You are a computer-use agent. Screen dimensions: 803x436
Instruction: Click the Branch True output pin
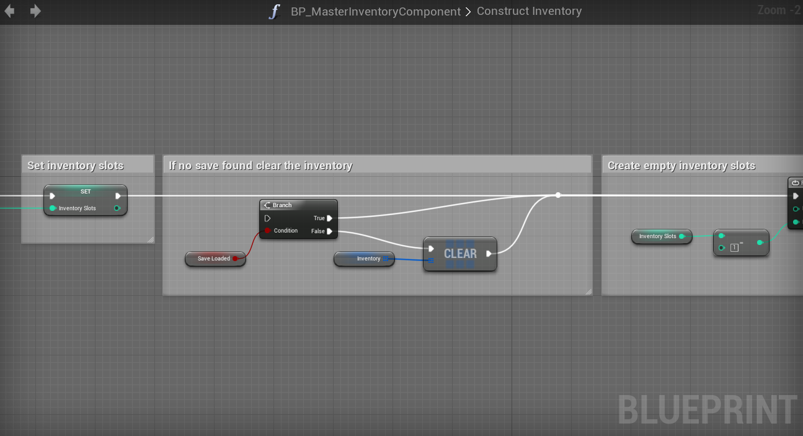coord(330,218)
